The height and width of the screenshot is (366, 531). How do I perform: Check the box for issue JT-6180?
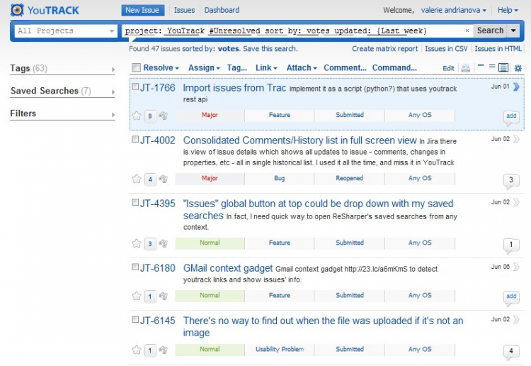[x=135, y=267]
